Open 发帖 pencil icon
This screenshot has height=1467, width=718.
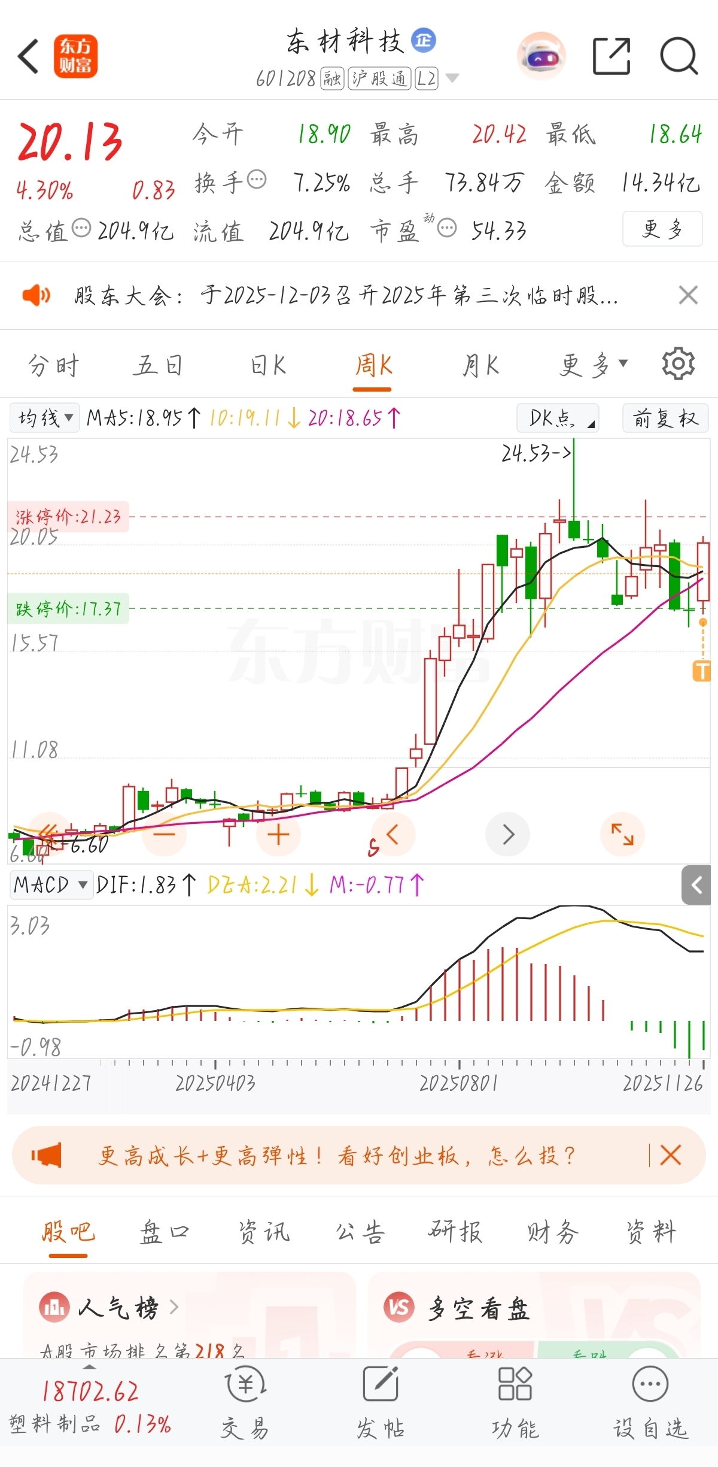tap(381, 1384)
